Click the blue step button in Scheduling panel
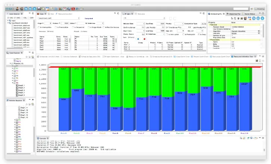The image size is (271, 164). 254,18
